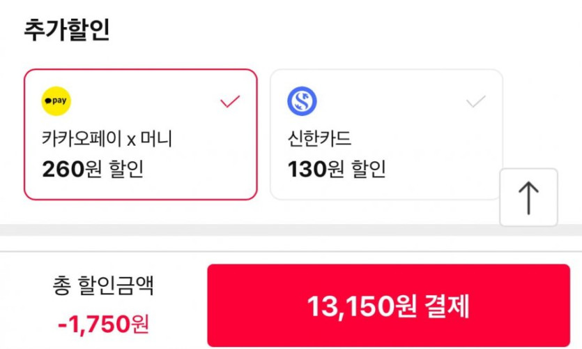582x349 pixels.
Task: Click the blue Shinhan Card logo
Action: [302, 102]
